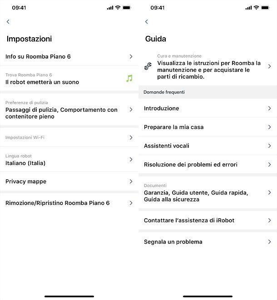Tap the Wi-Fi status icon on Guida screen
The width and height of the screenshot is (277, 300).
(x=257, y=8)
